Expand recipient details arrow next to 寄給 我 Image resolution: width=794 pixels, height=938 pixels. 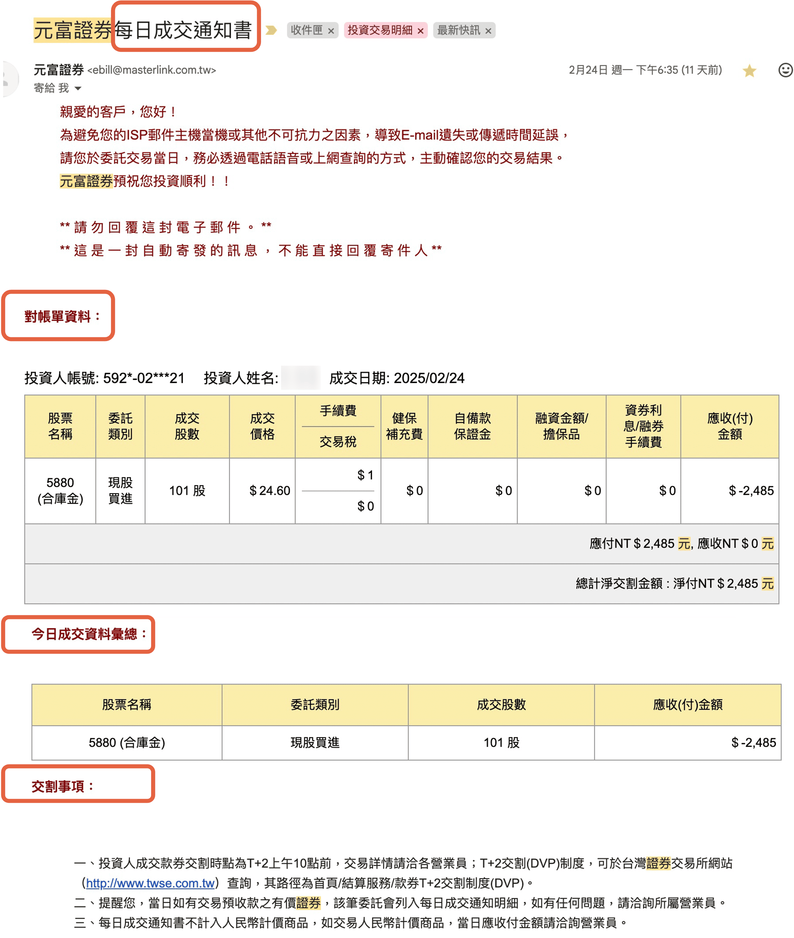[x=78, y=88]
